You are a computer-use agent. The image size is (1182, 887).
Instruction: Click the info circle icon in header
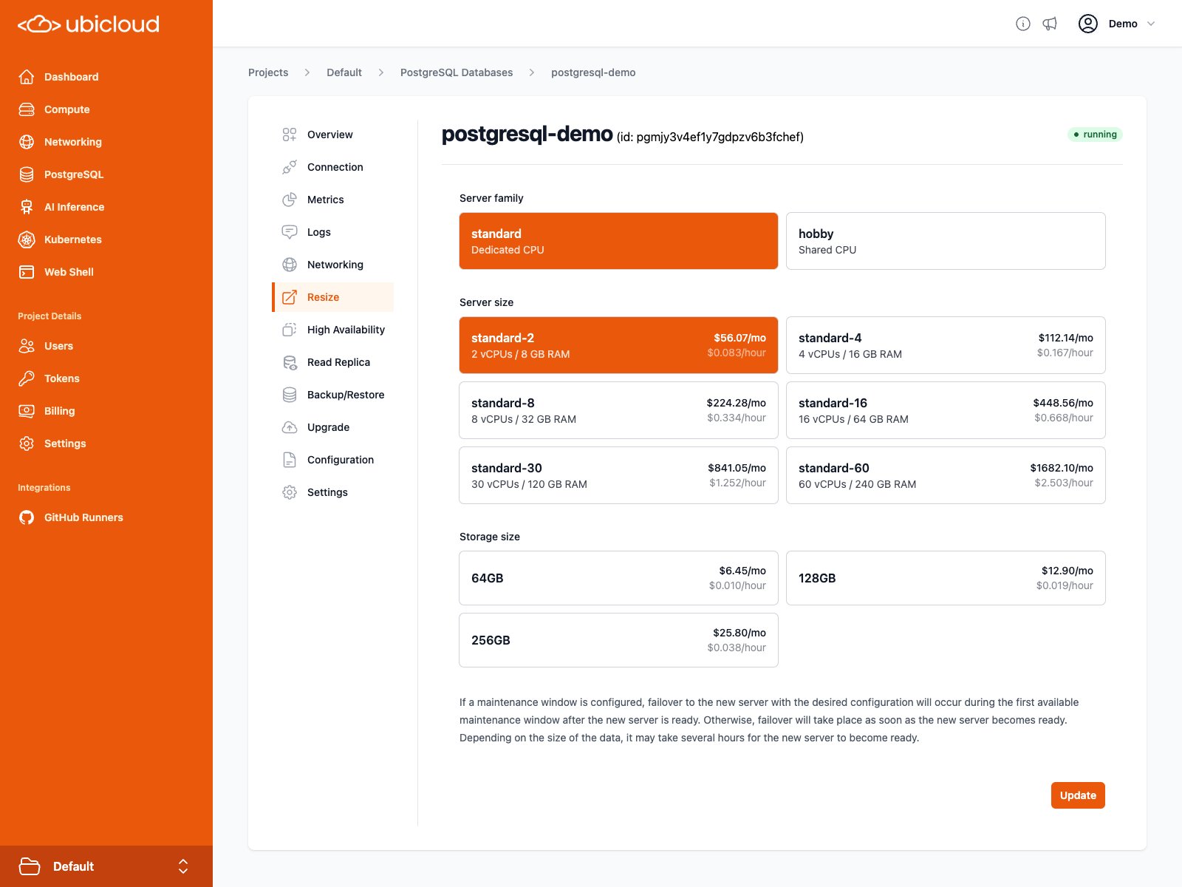[x=1023, y=24]
